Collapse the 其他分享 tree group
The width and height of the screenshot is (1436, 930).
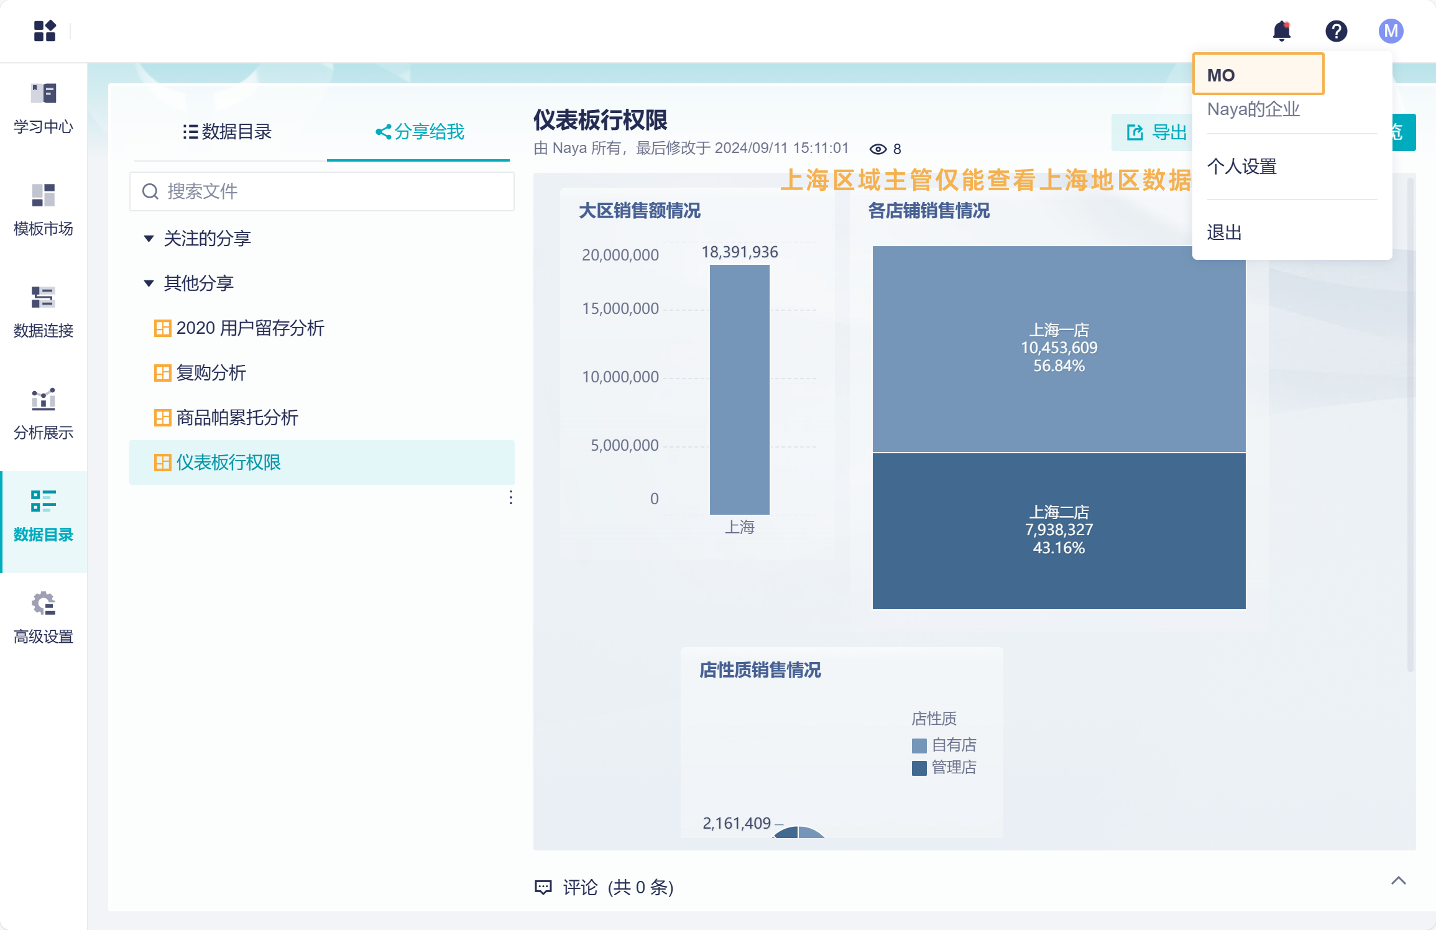(x=149, y=283)
